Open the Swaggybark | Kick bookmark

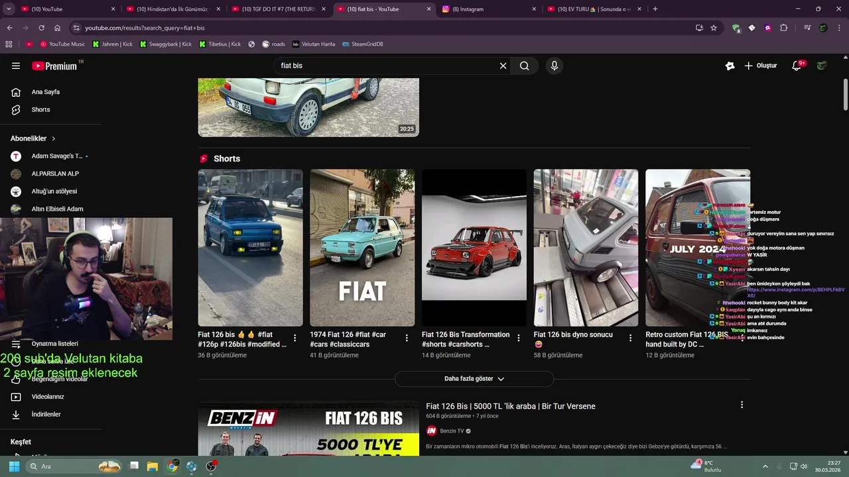[x=165, y=44]
